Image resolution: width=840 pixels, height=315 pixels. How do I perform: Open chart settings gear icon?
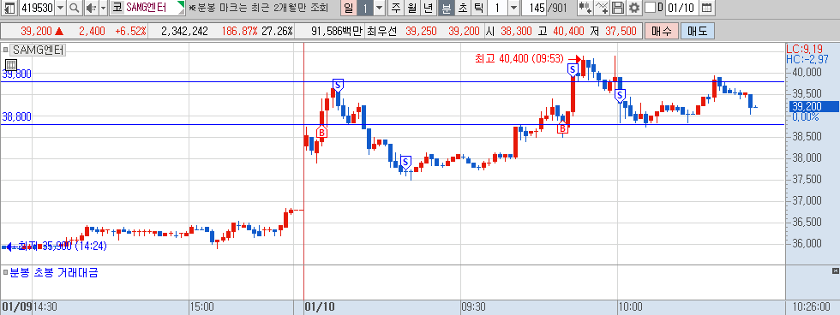click(633, 8)
